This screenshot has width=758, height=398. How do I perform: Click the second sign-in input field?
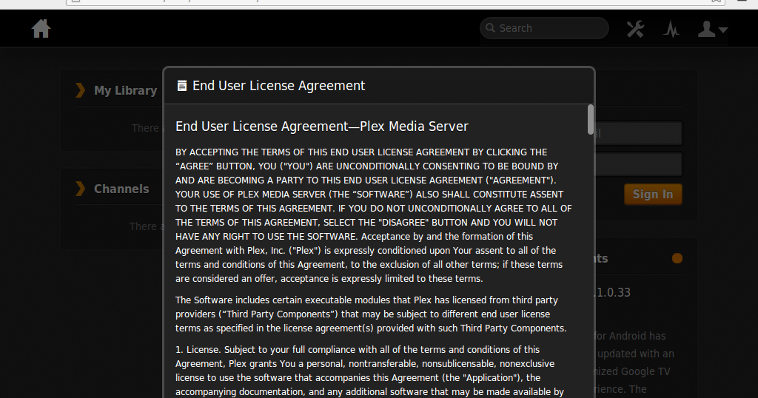click(638, 164)
